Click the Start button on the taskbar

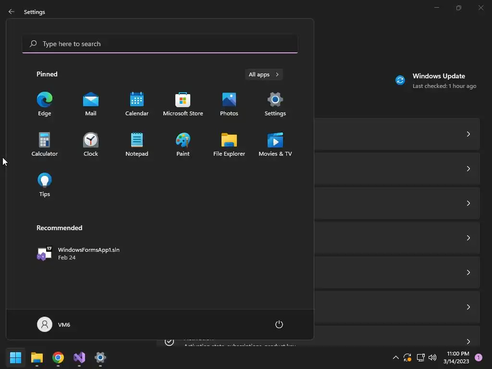click(x=15, y=357)
